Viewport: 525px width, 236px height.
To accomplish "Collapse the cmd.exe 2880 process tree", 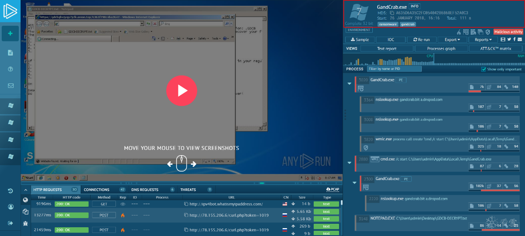I will [x=350, y=163].
